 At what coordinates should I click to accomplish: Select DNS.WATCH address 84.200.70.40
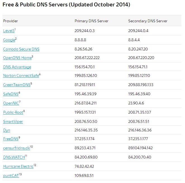coord(140,157)
